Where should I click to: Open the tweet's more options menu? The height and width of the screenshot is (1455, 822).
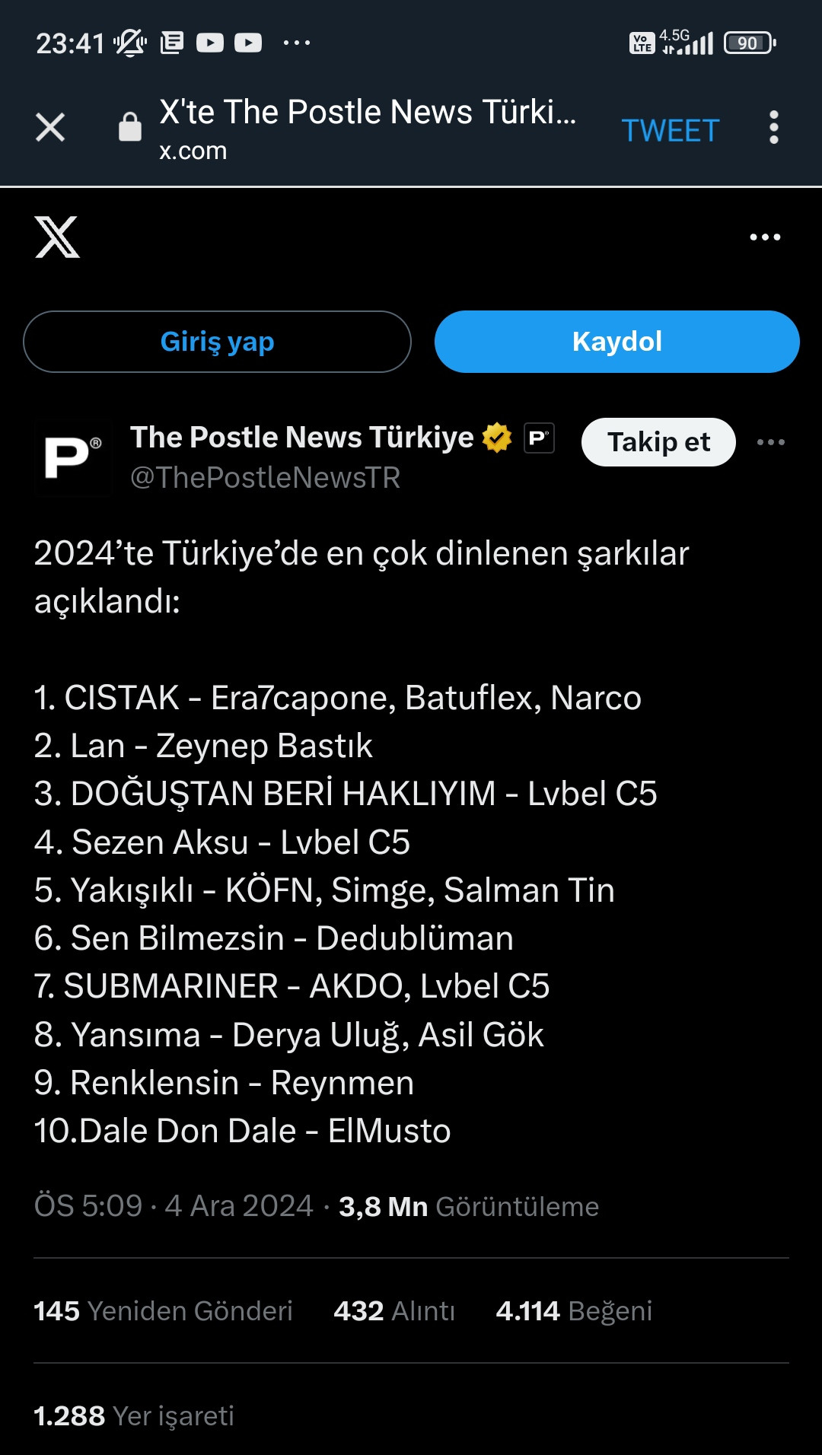770,442
